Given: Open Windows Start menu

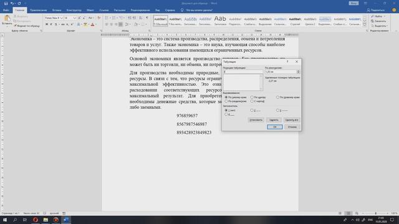Looking at the screenshot, I should pos(5,220).
